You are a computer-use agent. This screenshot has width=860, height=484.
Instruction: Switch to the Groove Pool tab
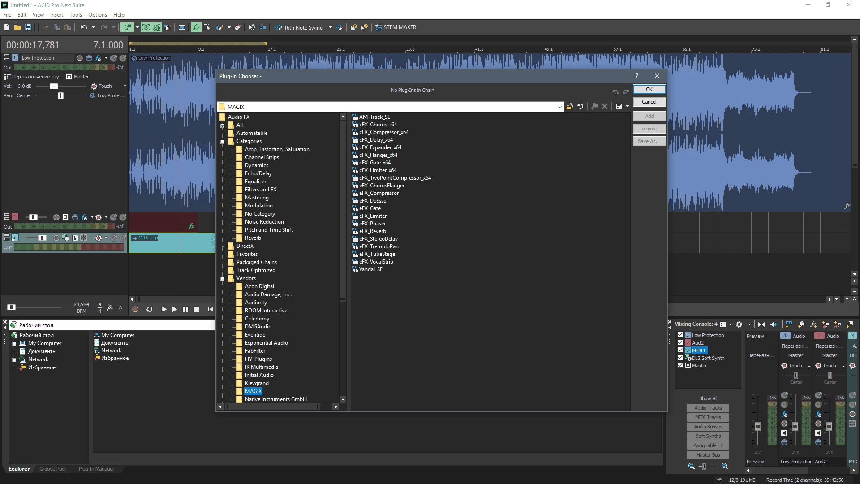[x=52, y=469]
